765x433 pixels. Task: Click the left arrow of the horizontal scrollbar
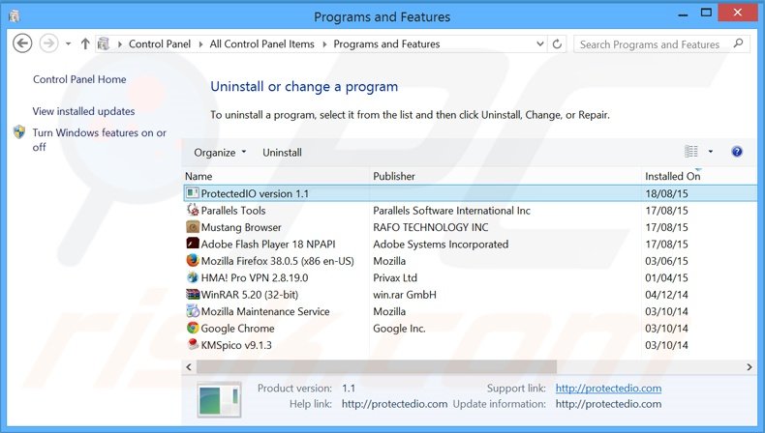tap(189, 366)
